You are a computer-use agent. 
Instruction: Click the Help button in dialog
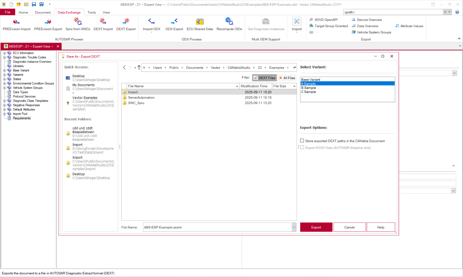[x=381, y=227]
